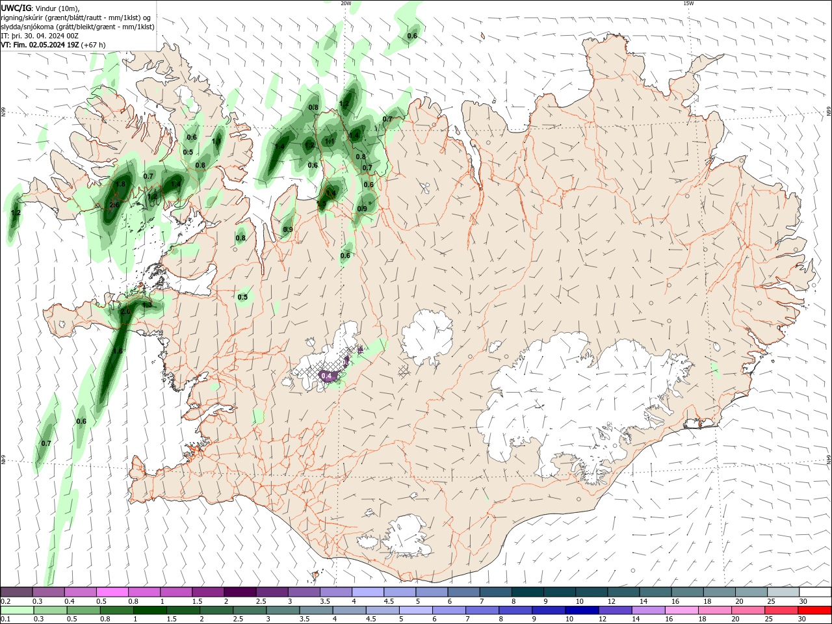Click the 'VT: Fim. 02.05.2024 19Z (+67 h)' line
The height and width of the screenshot is (624, 832).
pos(53,45)
